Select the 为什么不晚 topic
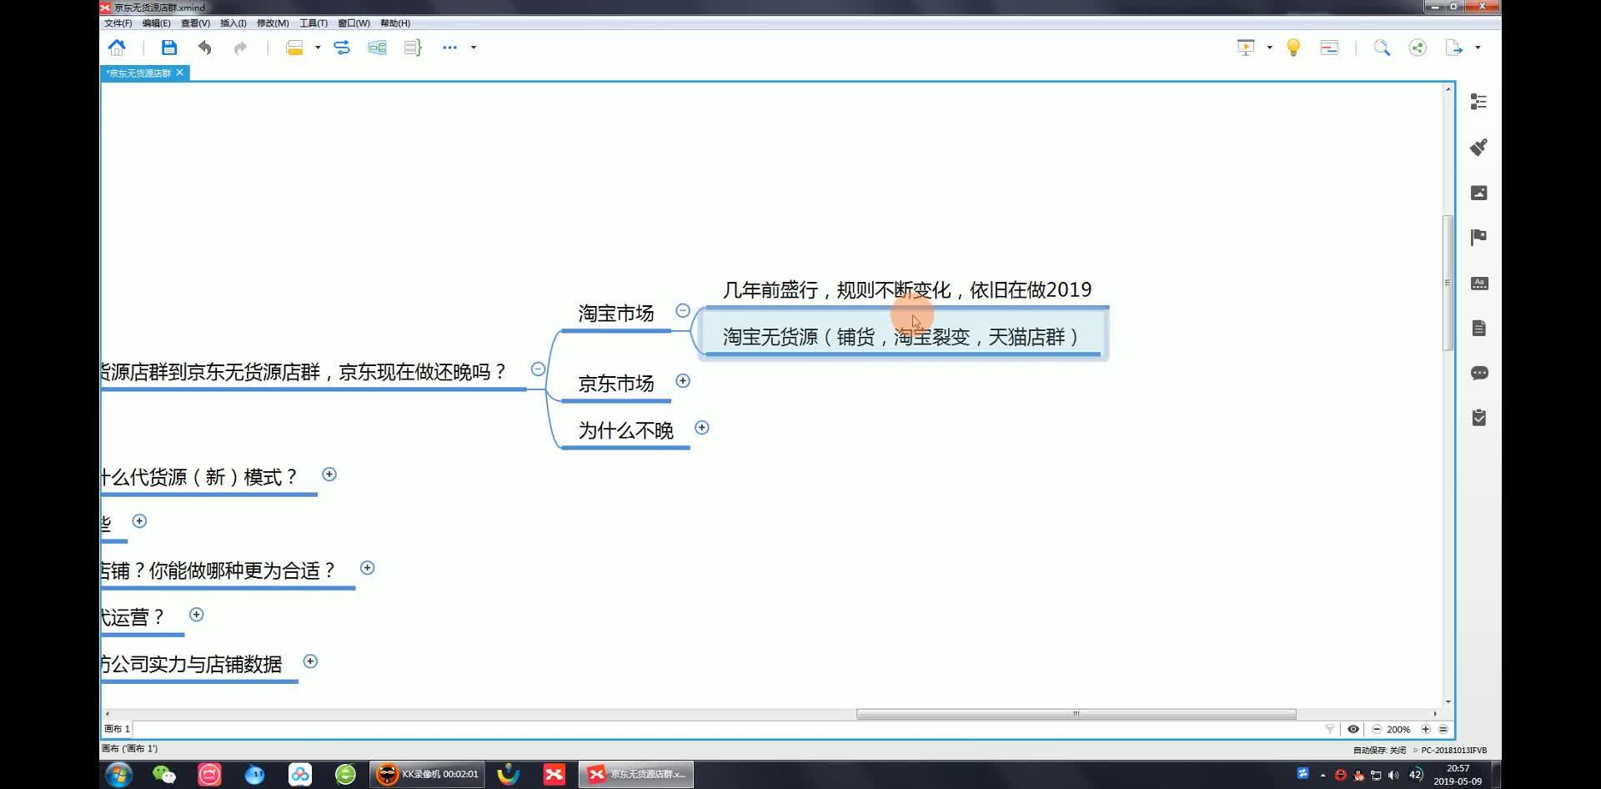1601x789 pixels. 625,430
